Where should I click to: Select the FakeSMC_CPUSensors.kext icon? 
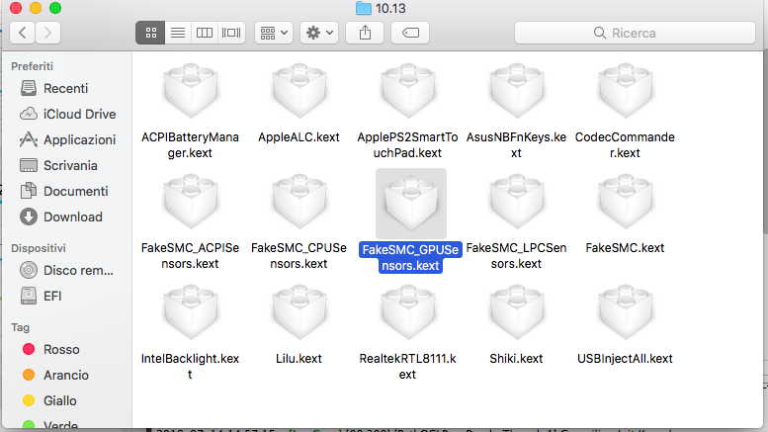pyautogui.click(x=299, y=202)
